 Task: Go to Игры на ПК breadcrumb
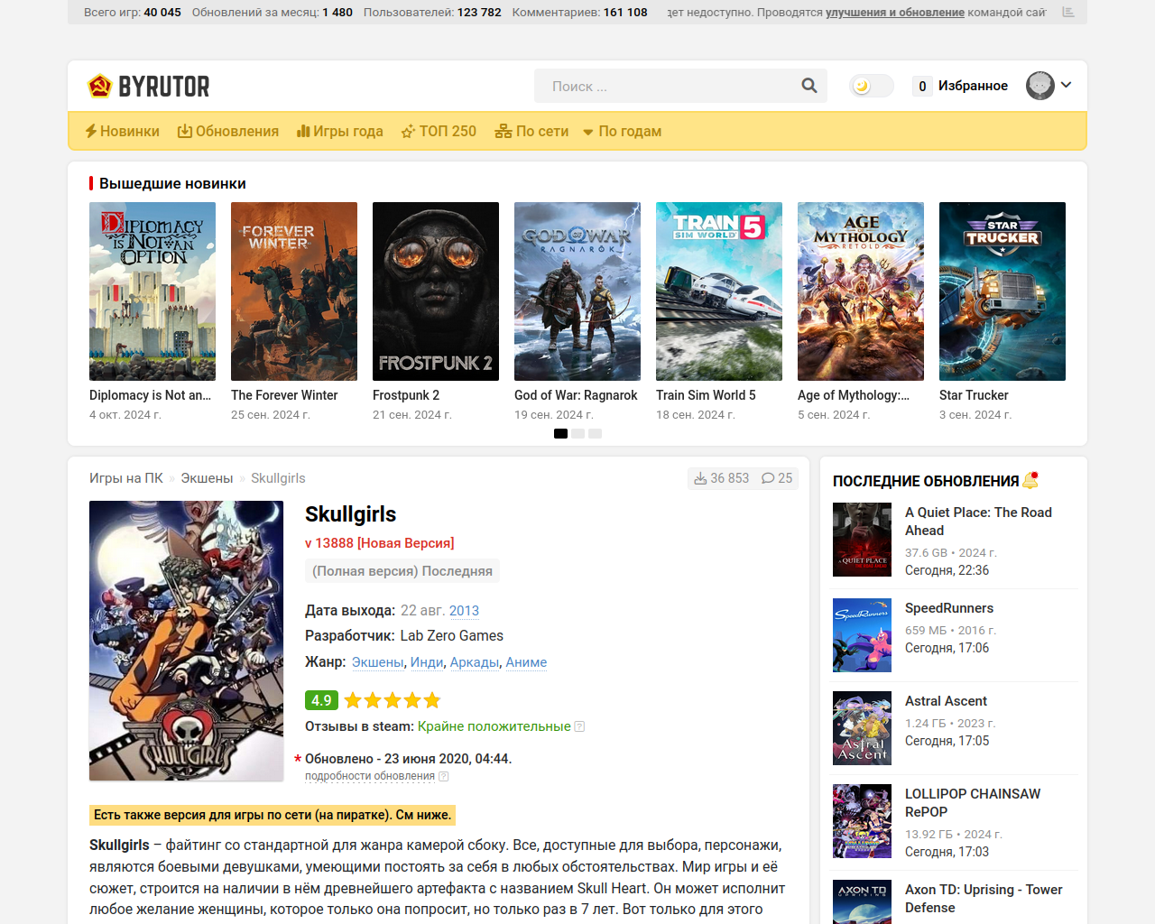[x=126, y=478]
